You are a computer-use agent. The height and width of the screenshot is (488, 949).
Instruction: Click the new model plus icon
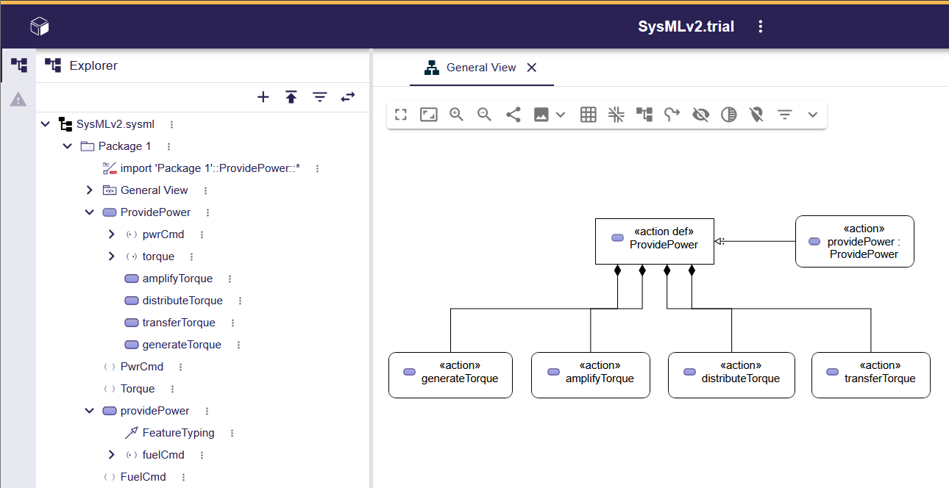click(x=263, y=97)
